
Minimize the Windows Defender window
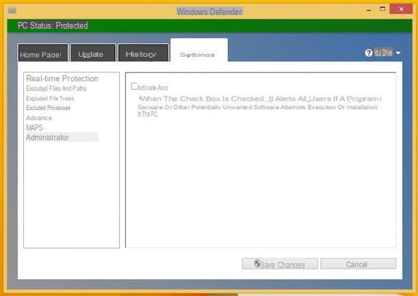click(369, 10)
